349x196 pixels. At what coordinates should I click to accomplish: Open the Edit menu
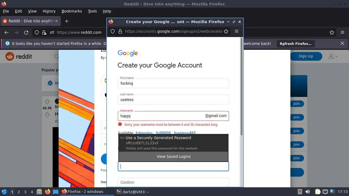[19, 11]
